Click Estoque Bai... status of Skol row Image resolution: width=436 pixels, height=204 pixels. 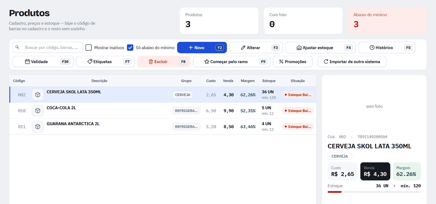point(298,95)
